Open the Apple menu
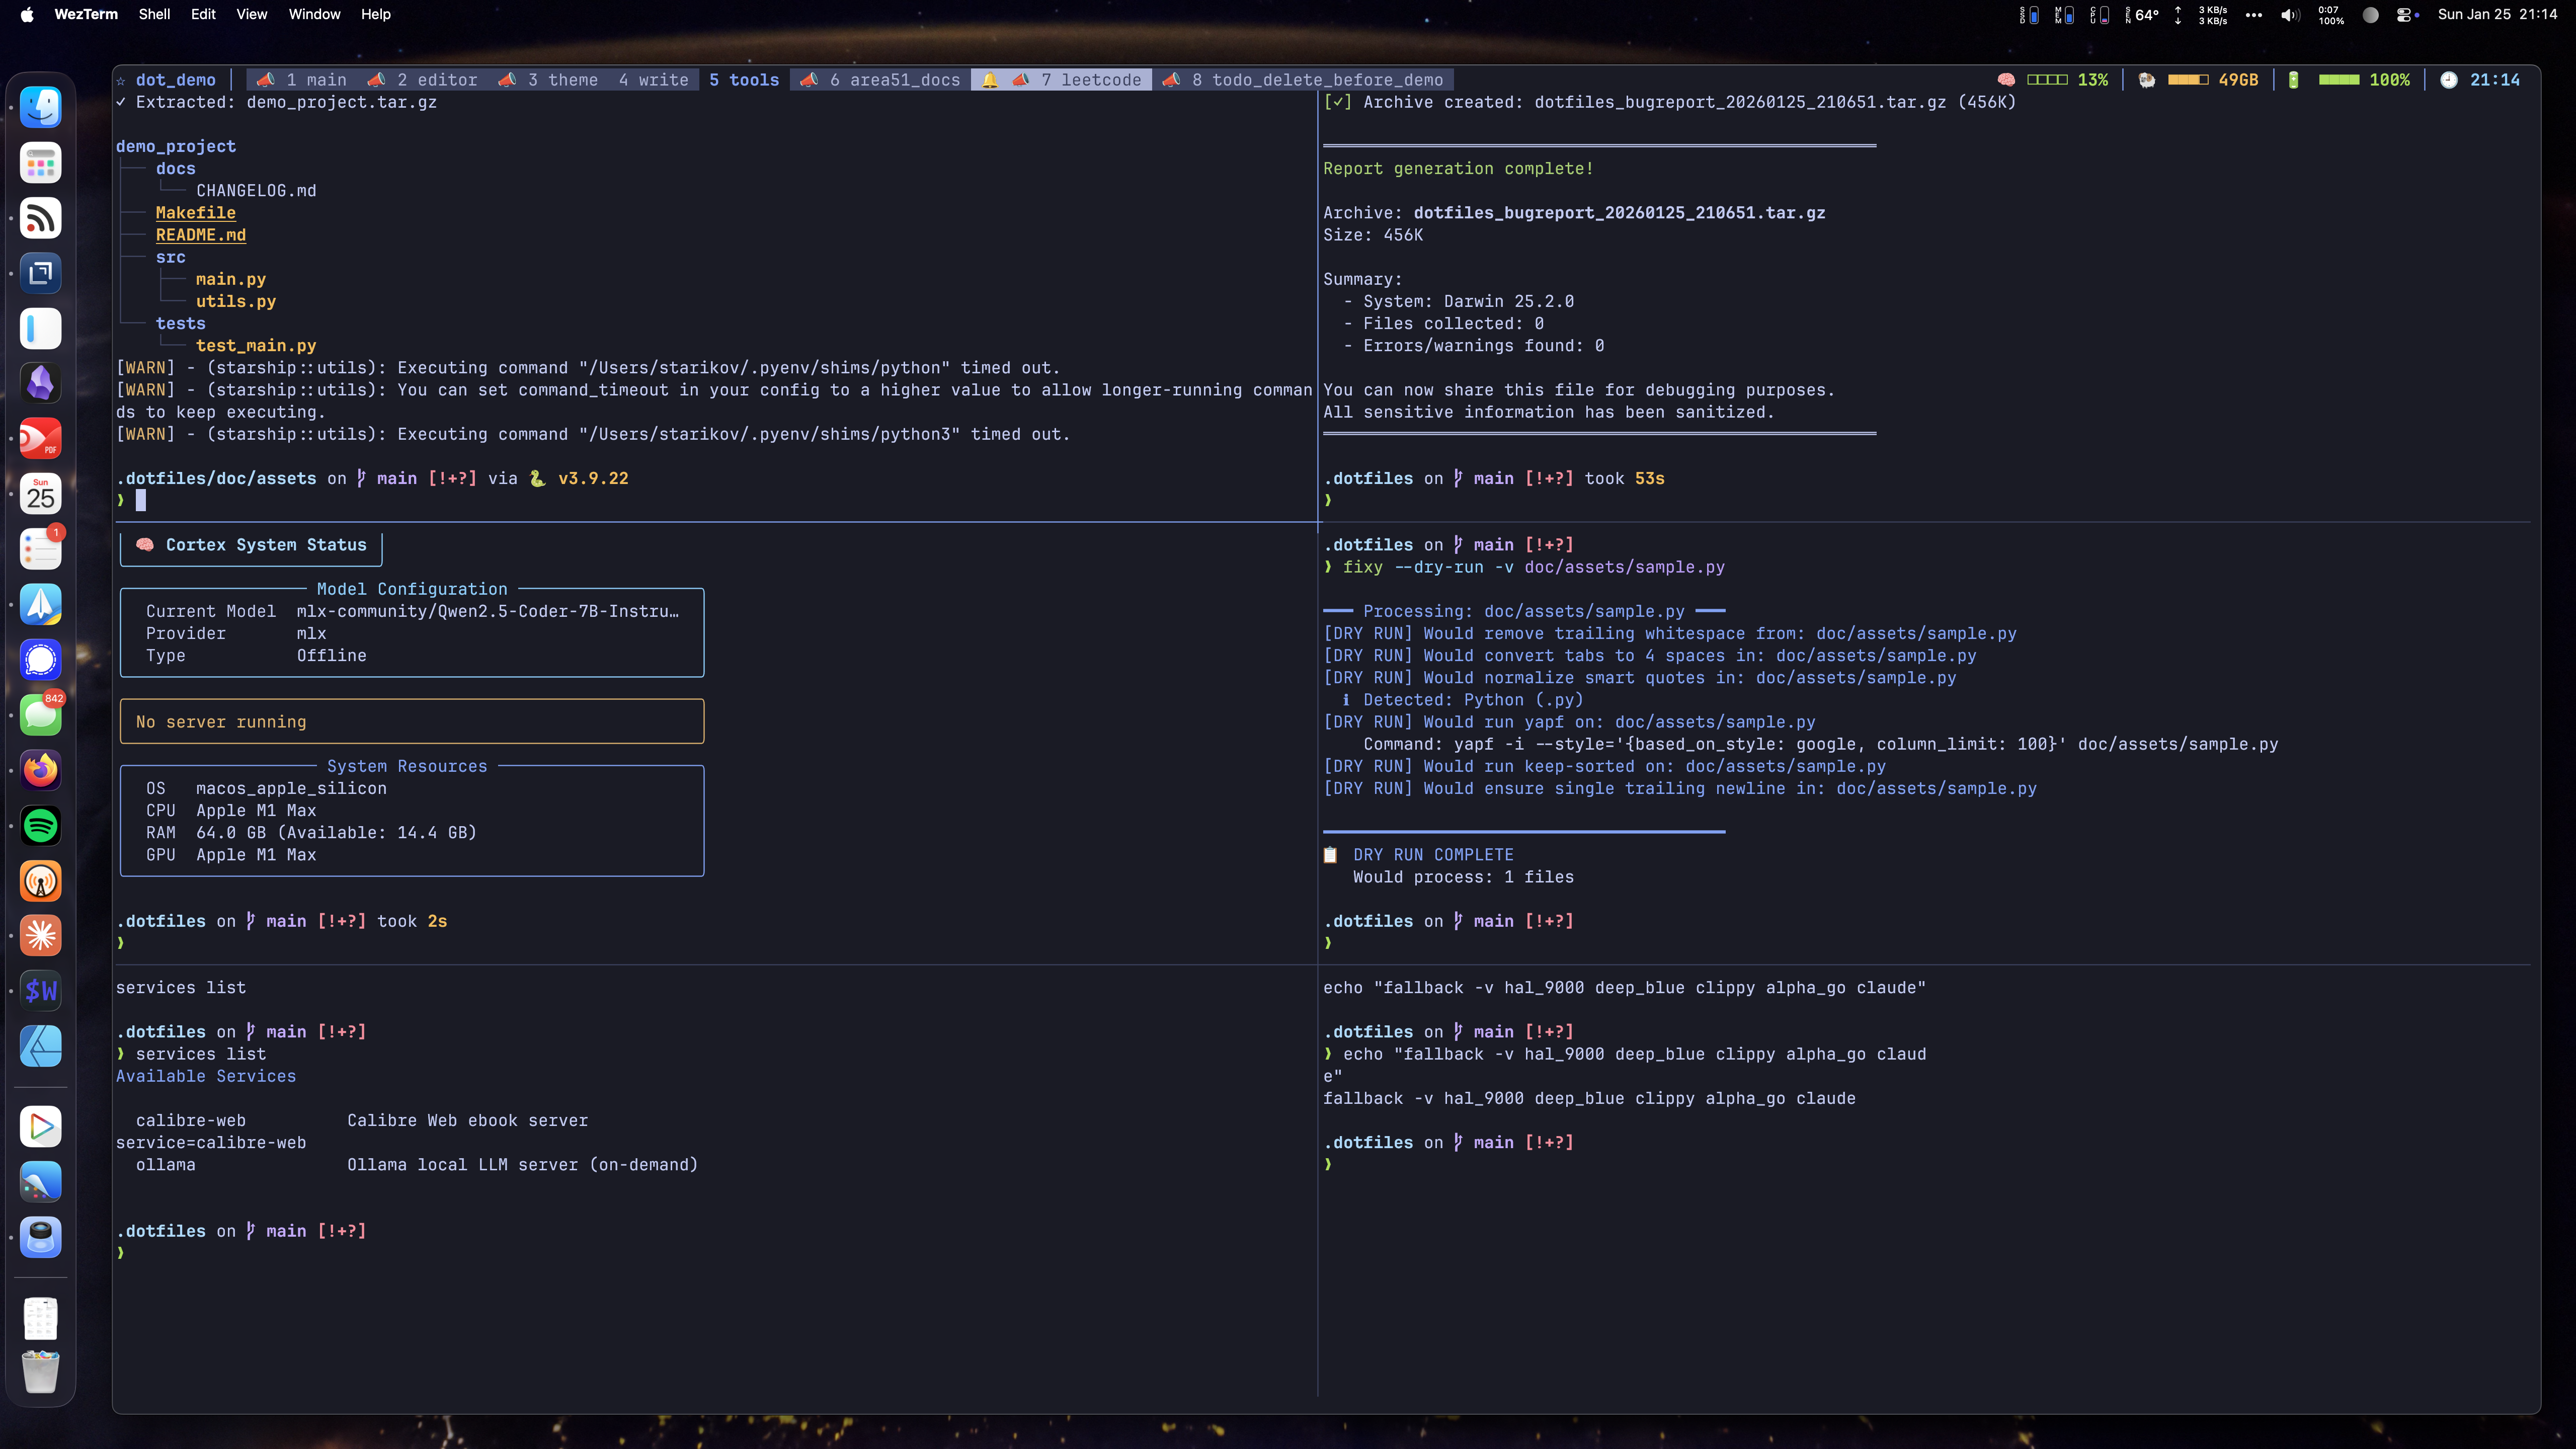Screen dimensions: 2576x1449 coord(27,14)
